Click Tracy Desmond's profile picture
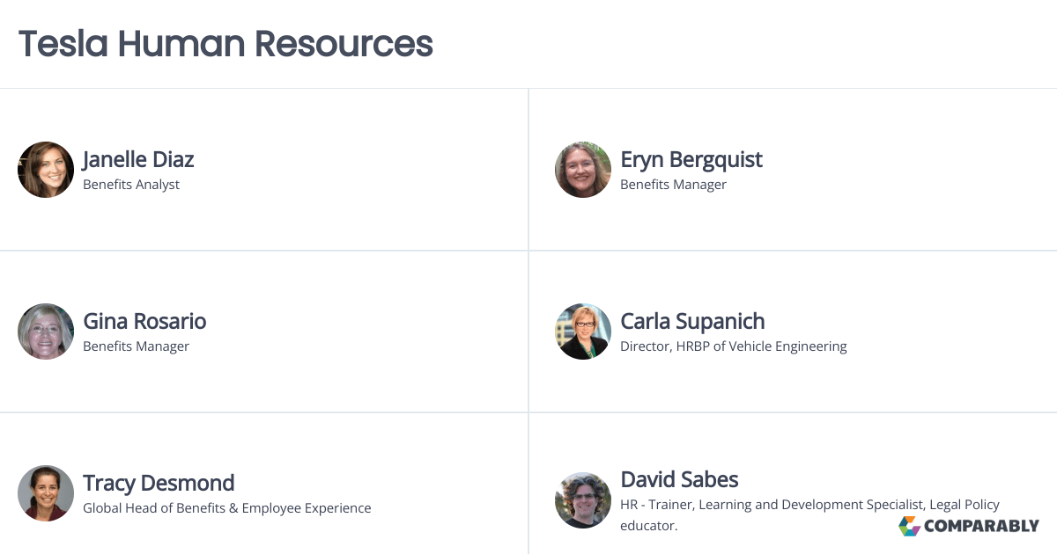The width and height of the screenshot is (1057, 554). (46, 493)
